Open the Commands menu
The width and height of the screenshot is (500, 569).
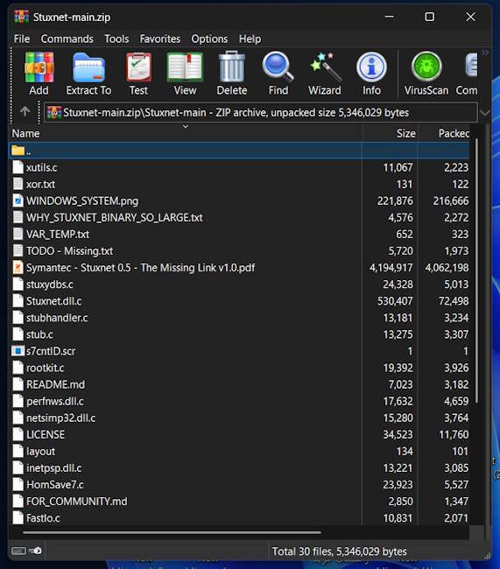(x=67, y=39)
